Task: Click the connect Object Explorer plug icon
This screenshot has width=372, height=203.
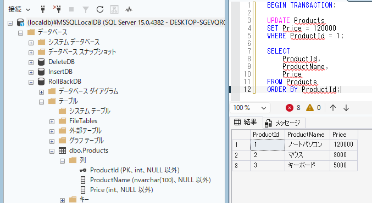Action: 43,9
